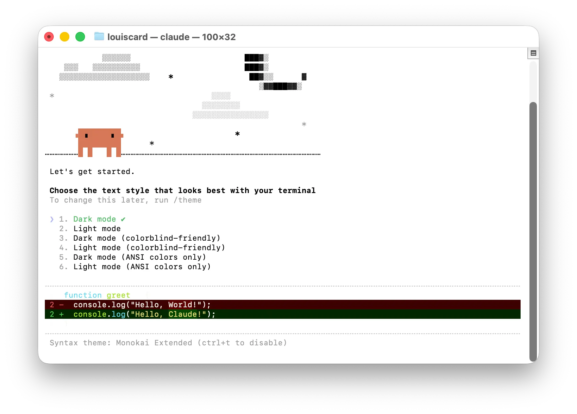
Task: Click the folder icon in title bar
Action: pyautogui.click(x=99, y=36)
